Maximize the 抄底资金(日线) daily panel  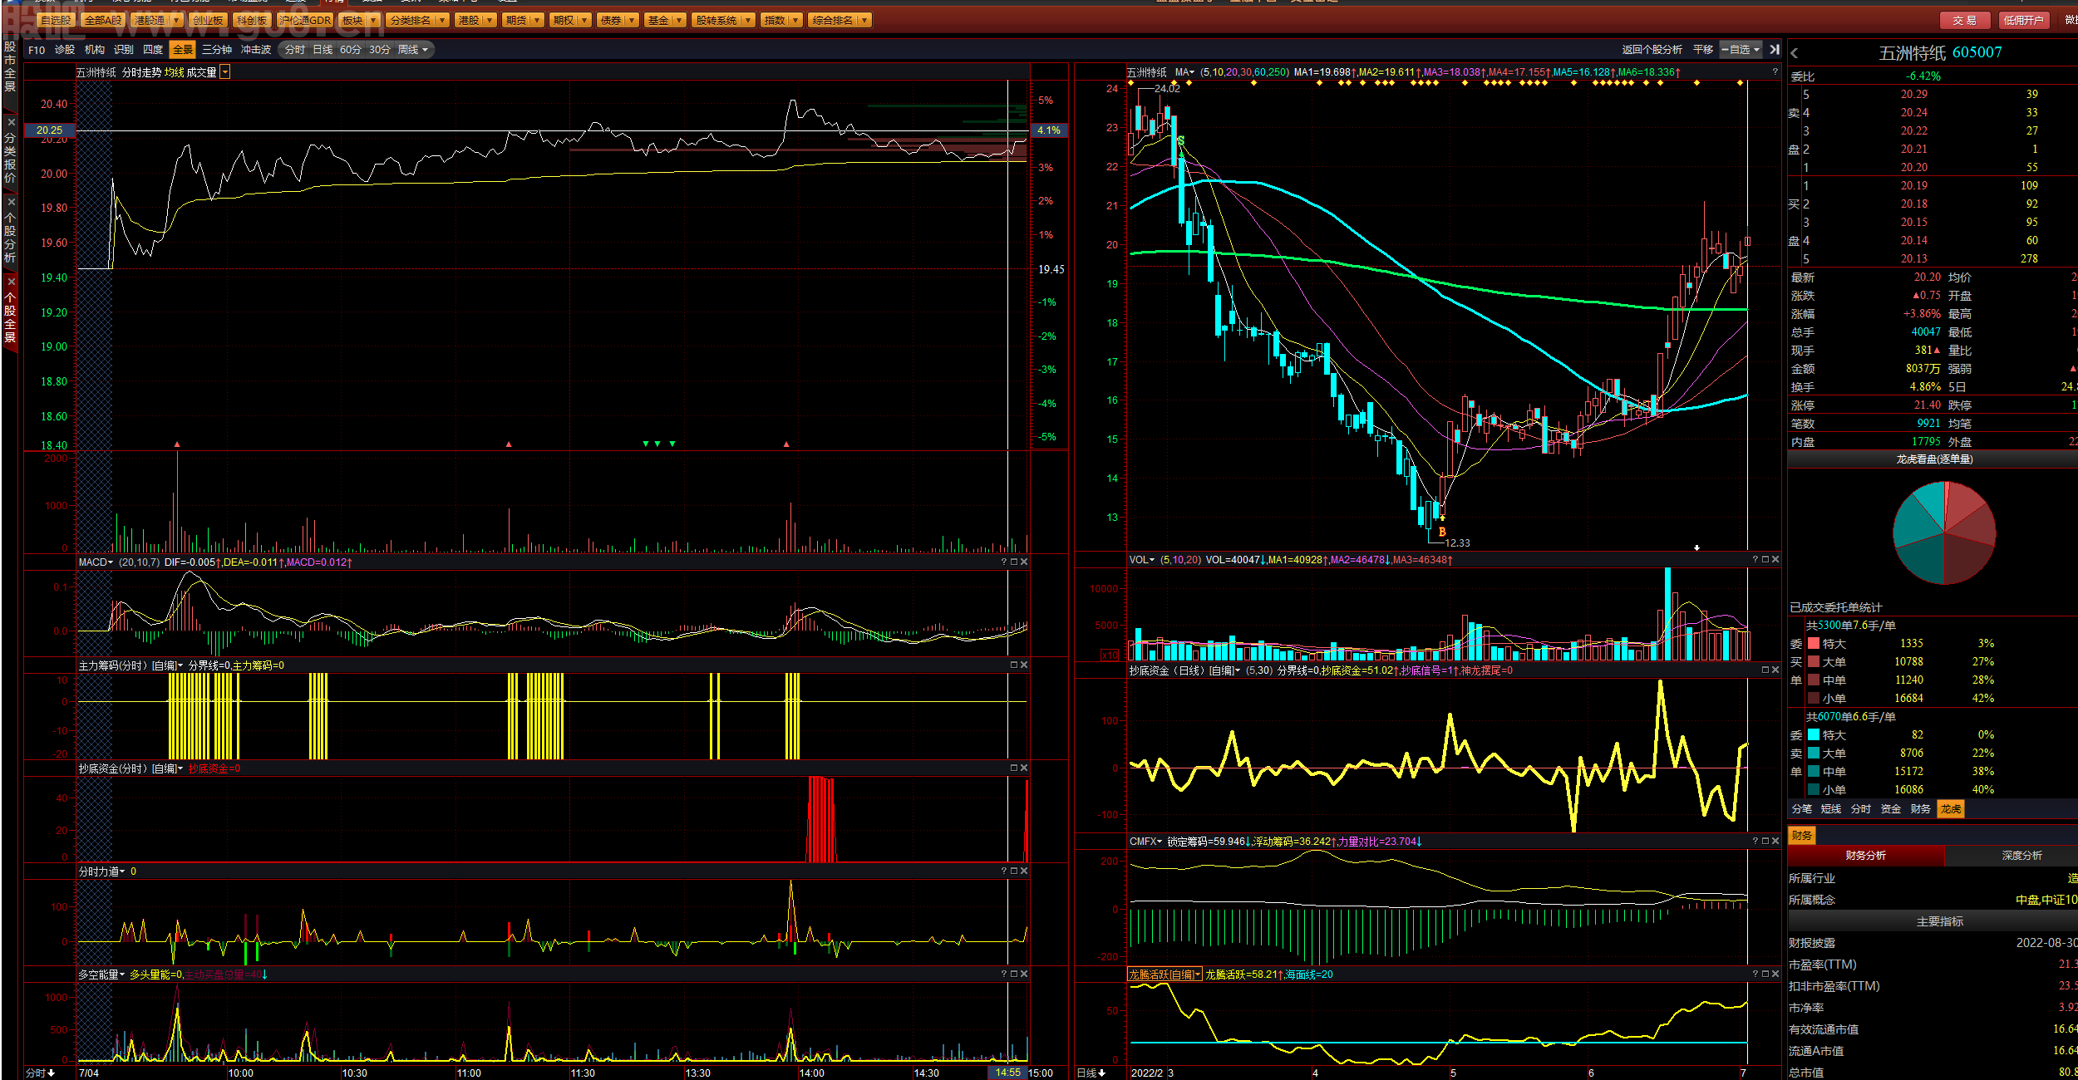[x=1765, y=670]
